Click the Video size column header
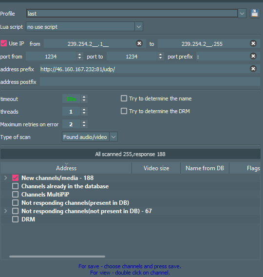The width and height of the screenshot is (263, 277). click(156, 168)
